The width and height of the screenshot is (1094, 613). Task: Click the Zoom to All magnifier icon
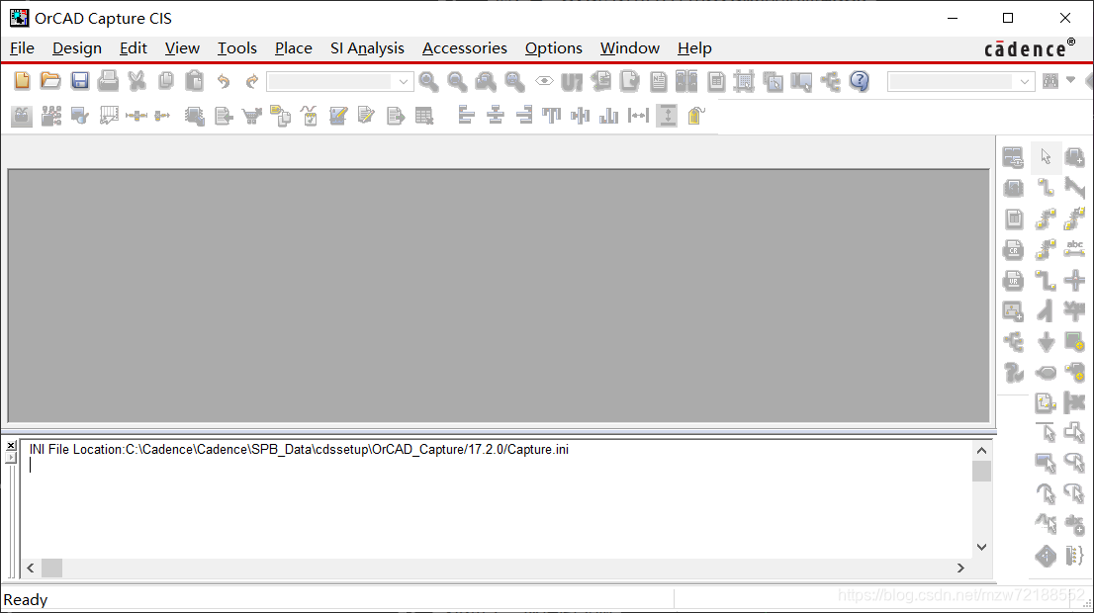point(515,81)
